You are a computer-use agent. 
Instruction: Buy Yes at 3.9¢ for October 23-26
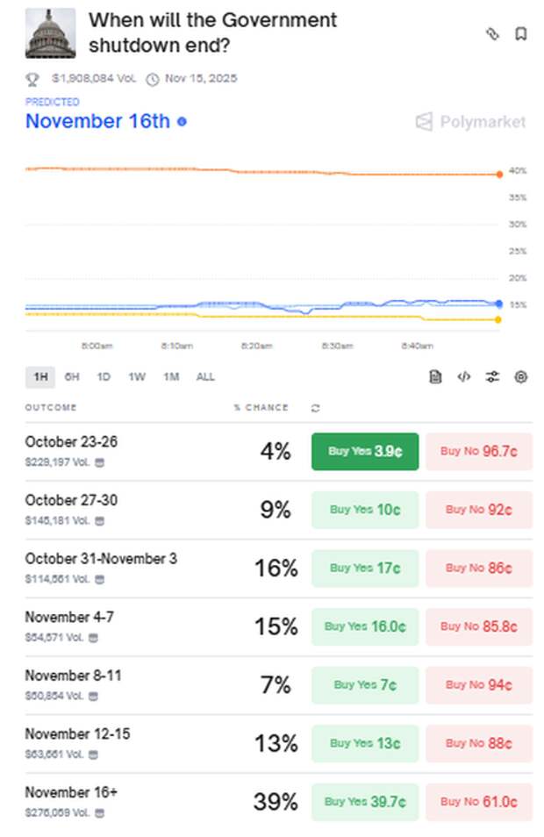tap(365, 452)
